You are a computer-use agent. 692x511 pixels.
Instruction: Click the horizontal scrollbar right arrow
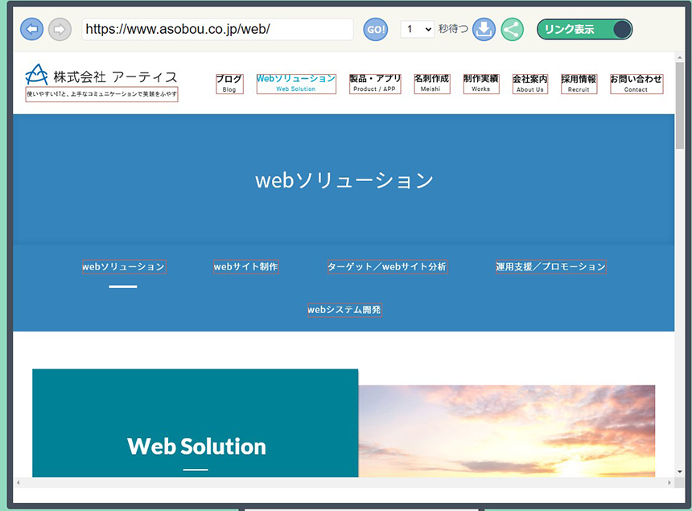point(669,483)
